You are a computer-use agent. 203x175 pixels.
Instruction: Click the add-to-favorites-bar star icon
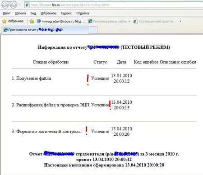(32, 21)
